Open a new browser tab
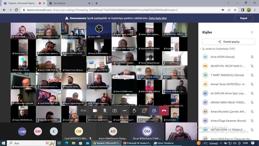This screenshot has height=146, width=259. point(96,3)
